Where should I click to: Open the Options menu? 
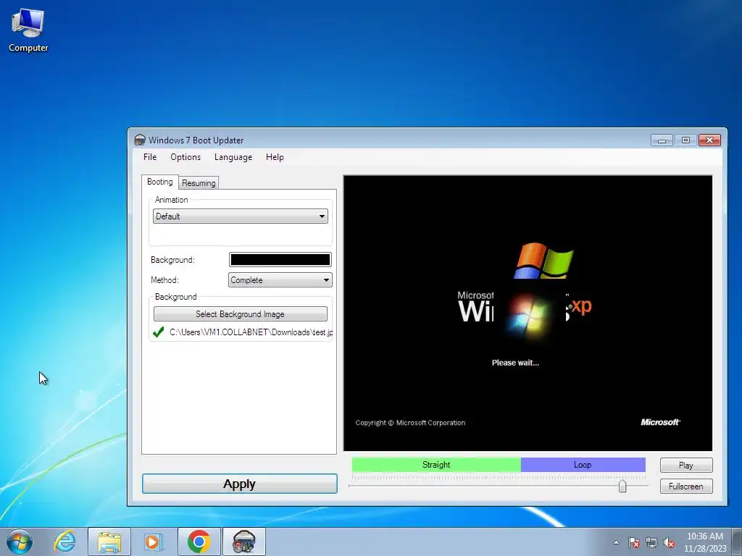pos(185,157)
